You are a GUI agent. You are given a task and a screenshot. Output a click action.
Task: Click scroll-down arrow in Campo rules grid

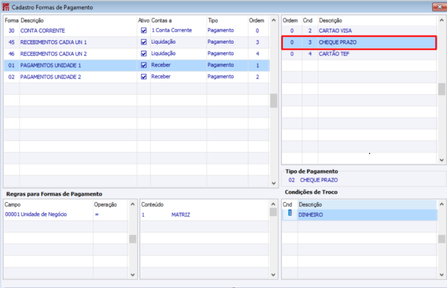pos(132,275)
